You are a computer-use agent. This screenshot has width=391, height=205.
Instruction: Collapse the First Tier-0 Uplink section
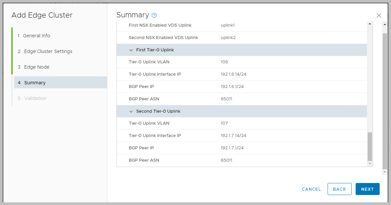coord(131,50)
